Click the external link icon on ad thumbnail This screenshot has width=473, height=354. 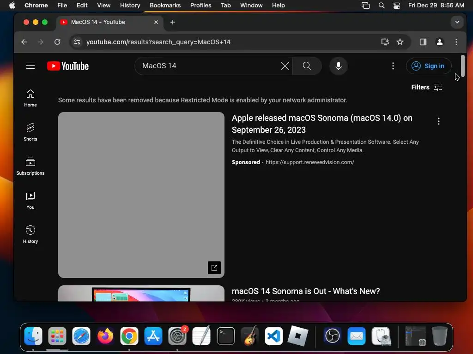pos(214,268)
